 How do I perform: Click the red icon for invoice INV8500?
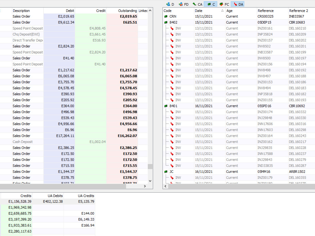coord(172,58)
